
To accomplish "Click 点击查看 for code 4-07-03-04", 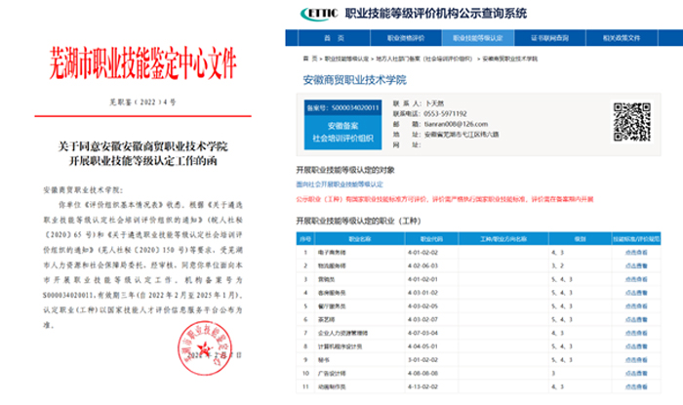I will (x=636, y=333).
